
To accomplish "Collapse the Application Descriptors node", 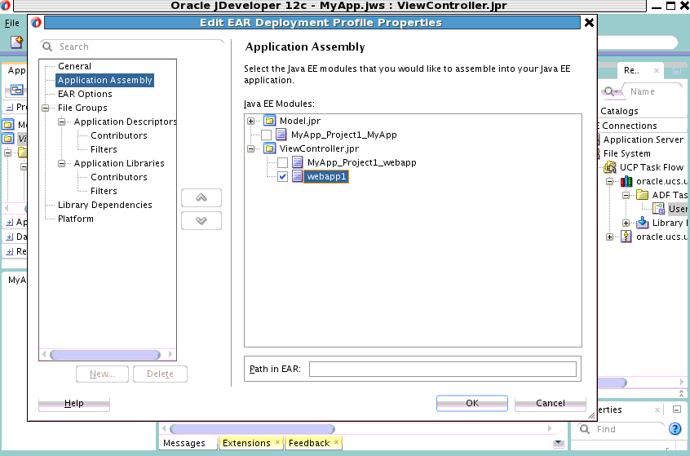I will coord(62,122).
